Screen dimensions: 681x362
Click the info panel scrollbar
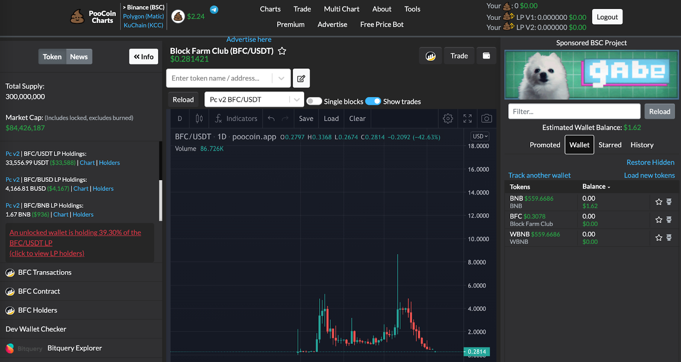(x=160, y=201)
